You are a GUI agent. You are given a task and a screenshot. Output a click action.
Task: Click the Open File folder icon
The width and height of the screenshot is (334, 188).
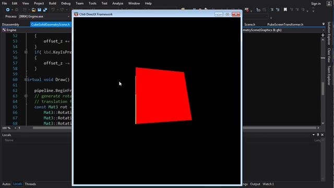tap(33, 10)
